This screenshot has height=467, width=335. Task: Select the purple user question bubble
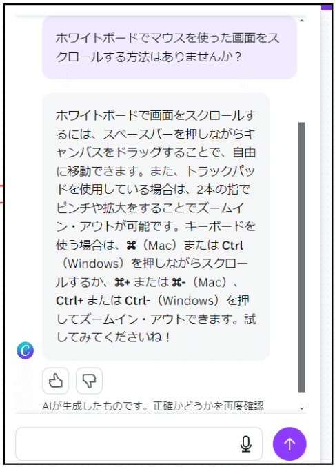click(x=170, y=48)
